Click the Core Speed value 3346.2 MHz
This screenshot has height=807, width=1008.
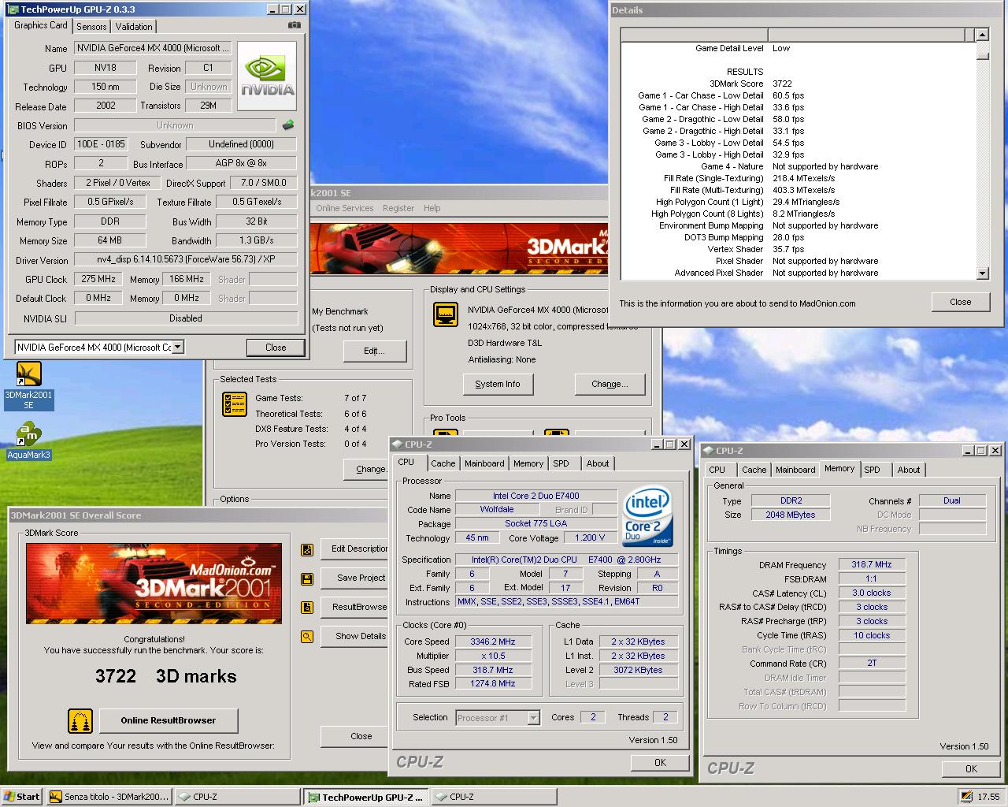492,642
